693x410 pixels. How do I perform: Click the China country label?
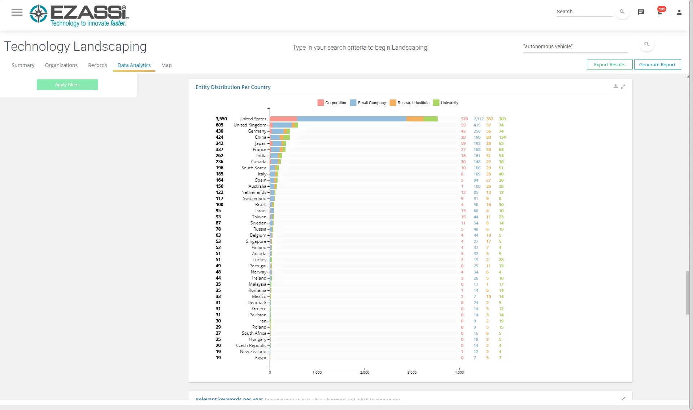coord(260,137)
